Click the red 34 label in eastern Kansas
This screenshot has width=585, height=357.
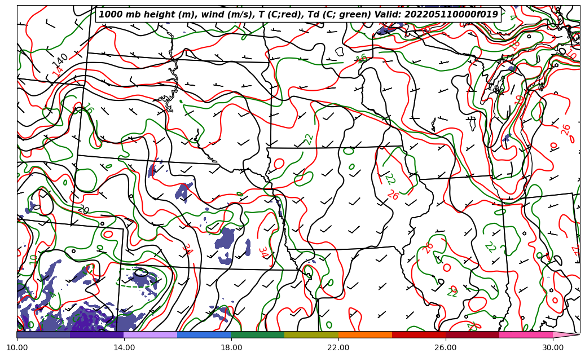264,253
